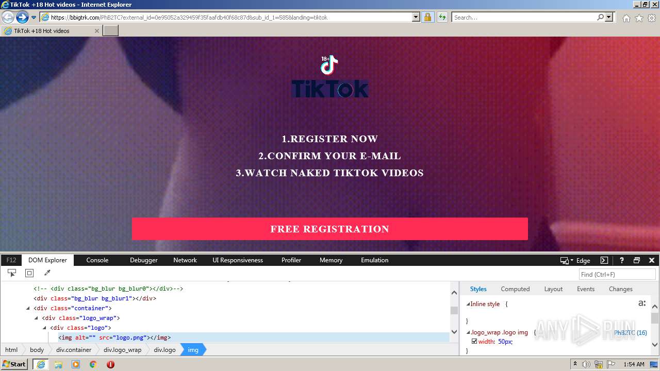Close the TikTok +18 Hot videos tab
The image size is (660, 371).
97,31
